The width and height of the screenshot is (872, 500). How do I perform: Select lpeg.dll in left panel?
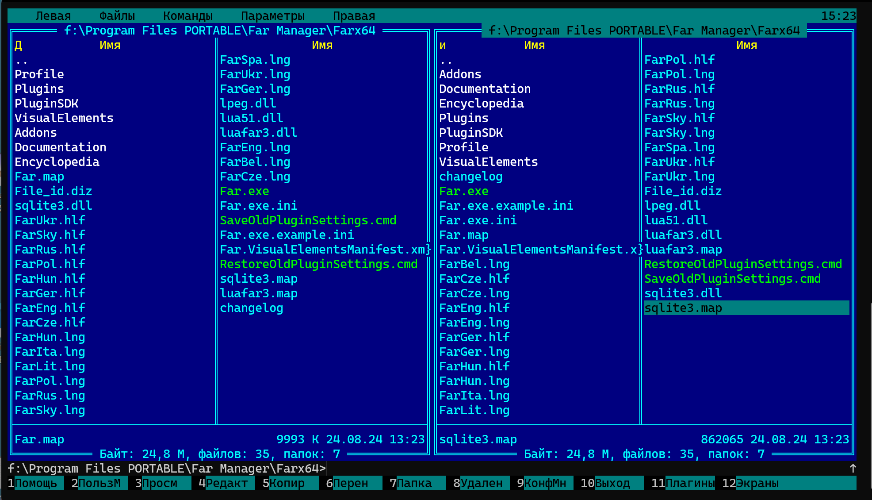[x=248, y=104]
